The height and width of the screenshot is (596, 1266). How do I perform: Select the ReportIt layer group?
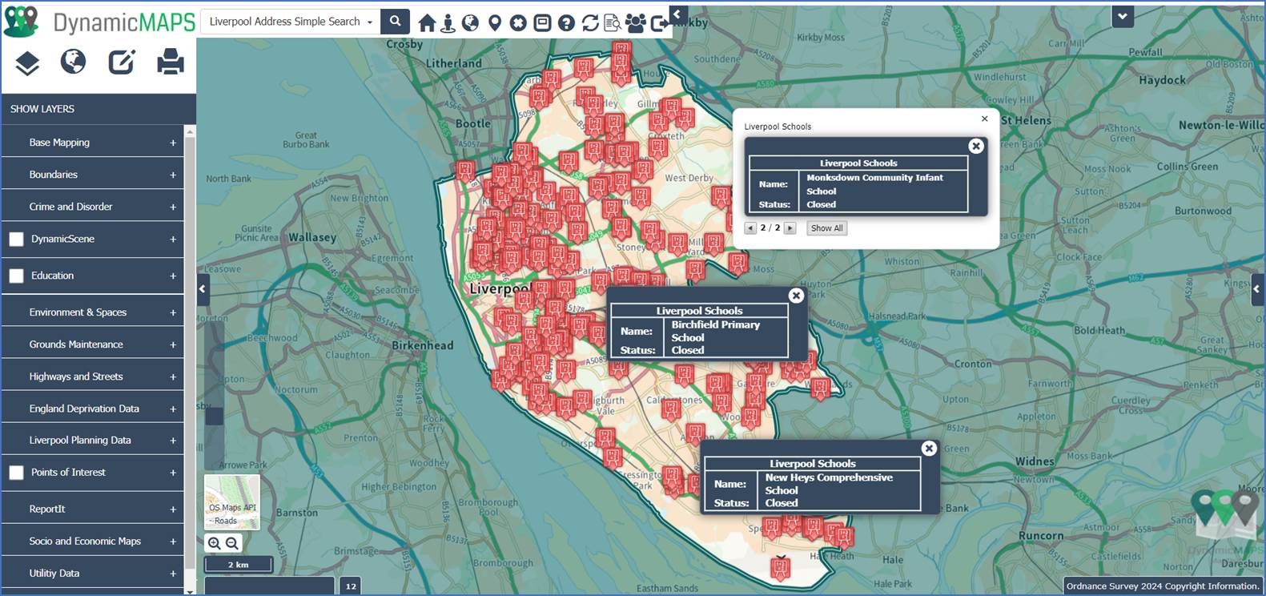coord(47,509)
